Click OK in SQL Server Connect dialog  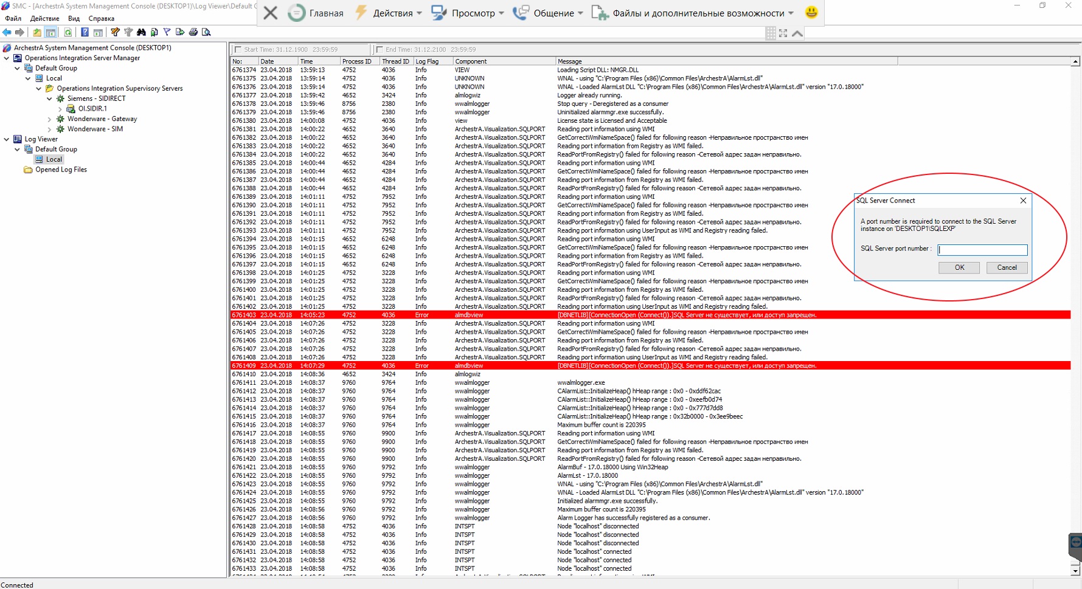[959, 267]
